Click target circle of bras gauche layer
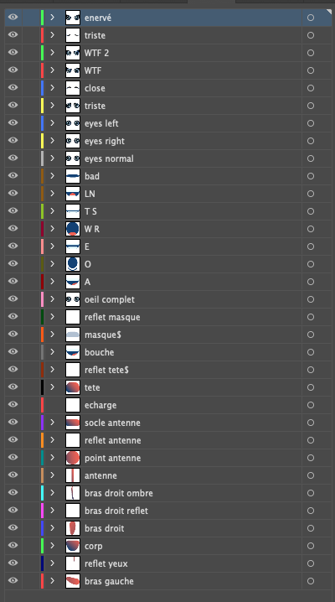This screenshot has width=335, height=602. coord(311,581)
